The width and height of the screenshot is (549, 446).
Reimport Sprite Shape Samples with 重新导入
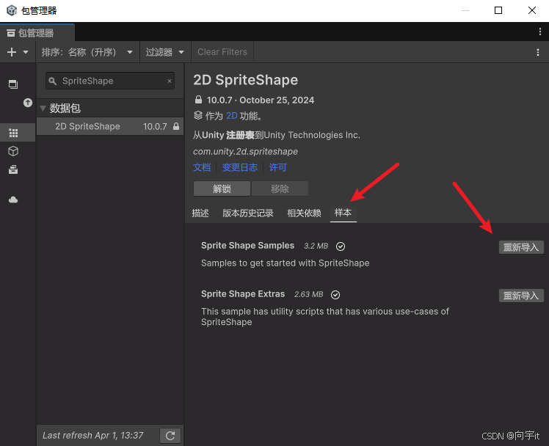click(521, 247)
